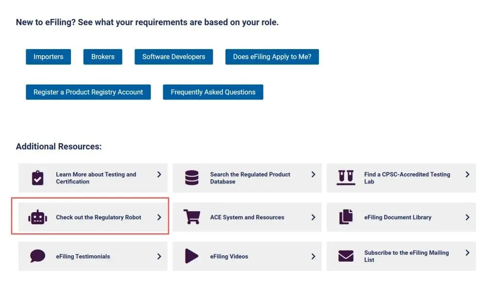Click Register a Product Registry Account

(x=88, y=92)
